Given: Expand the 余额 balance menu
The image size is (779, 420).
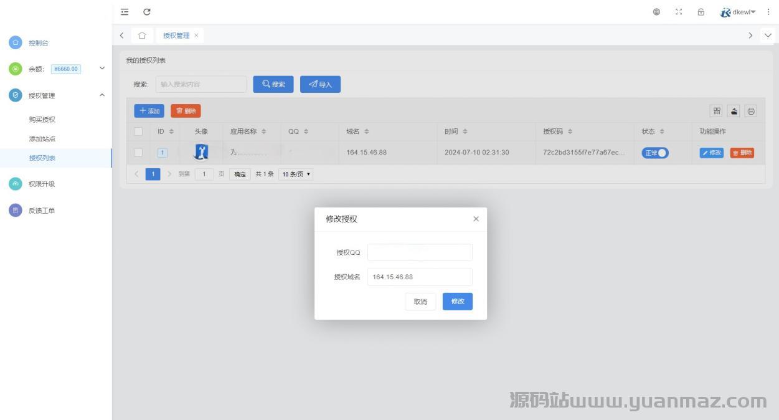Looking at the screenshot, I should [x=102, y=69].
